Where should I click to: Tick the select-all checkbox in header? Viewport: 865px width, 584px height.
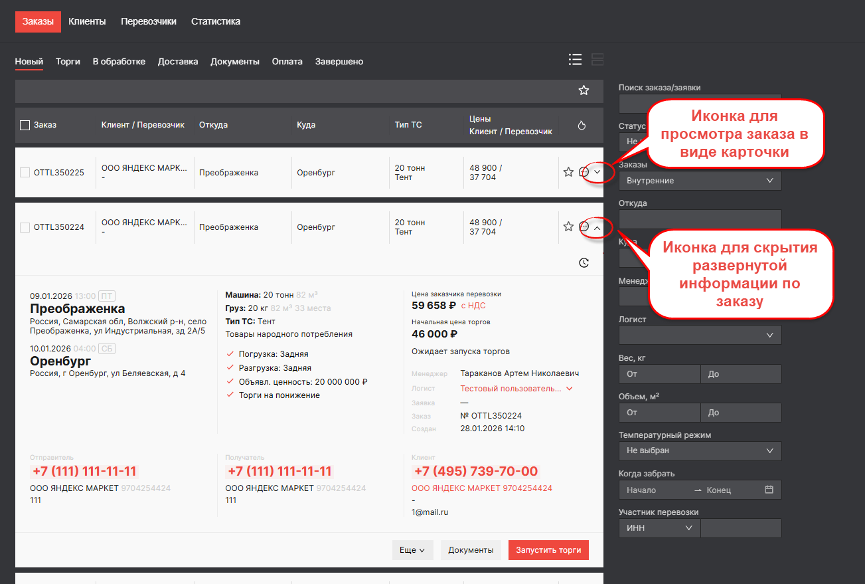point(25,125)
